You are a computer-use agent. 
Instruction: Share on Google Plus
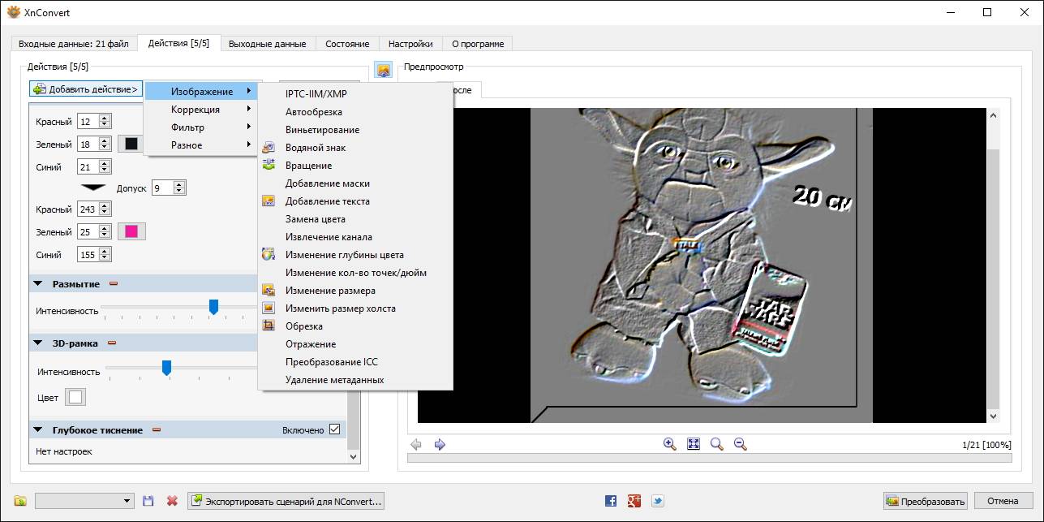pyautogui.click(x=634, y=501)
